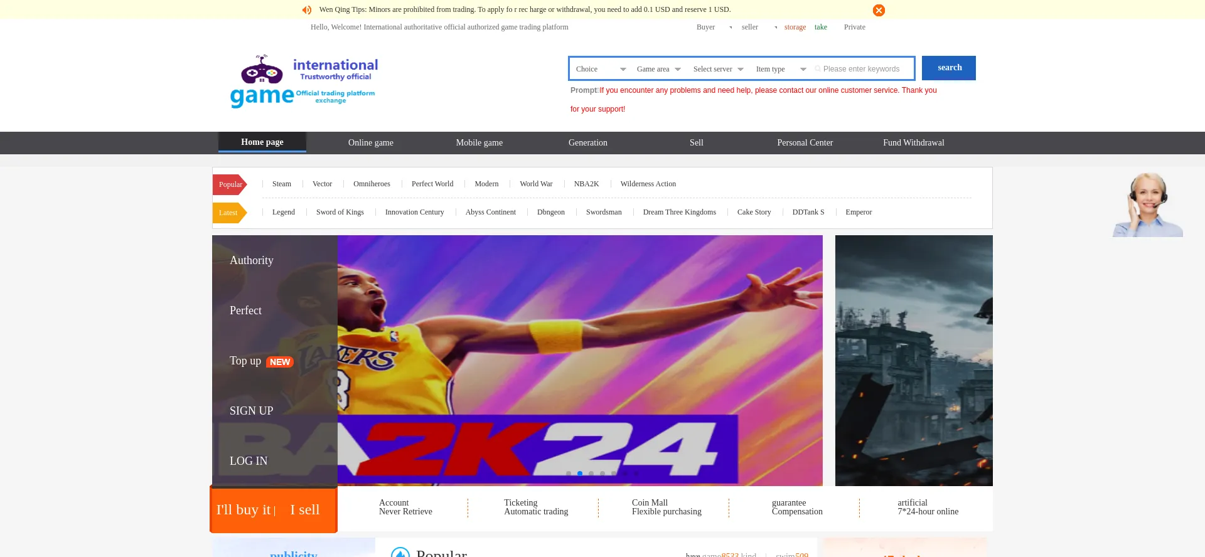
Task: Click guarantee Compensation feature
Action: click(x=797, y=507)
